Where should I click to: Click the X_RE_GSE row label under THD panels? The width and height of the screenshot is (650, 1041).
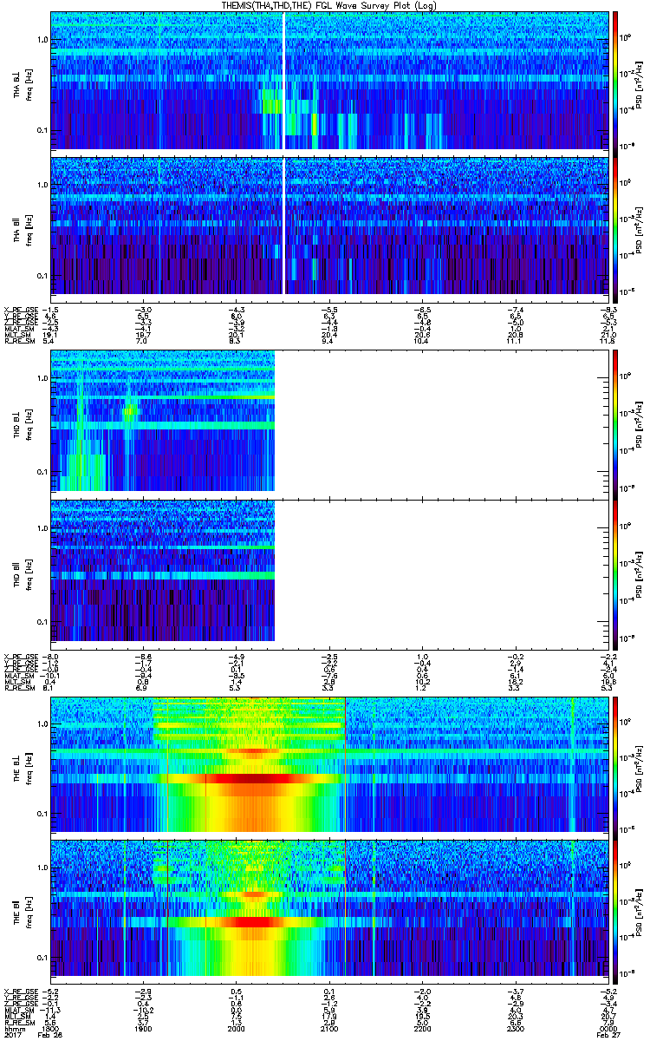click(x=20, y=656)
